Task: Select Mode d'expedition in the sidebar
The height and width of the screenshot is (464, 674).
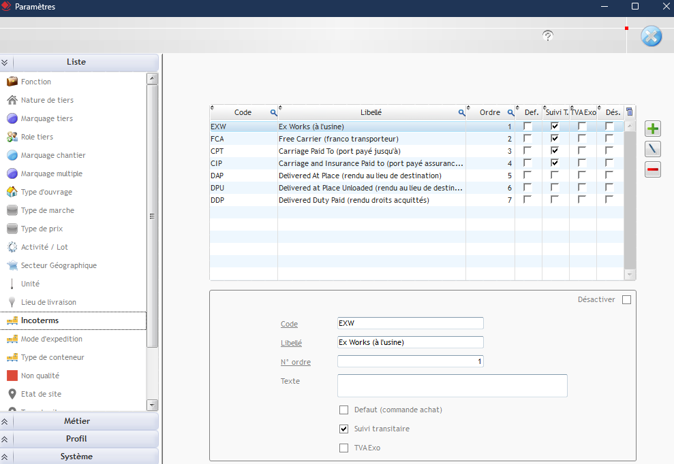Action: tap(51, 339)
